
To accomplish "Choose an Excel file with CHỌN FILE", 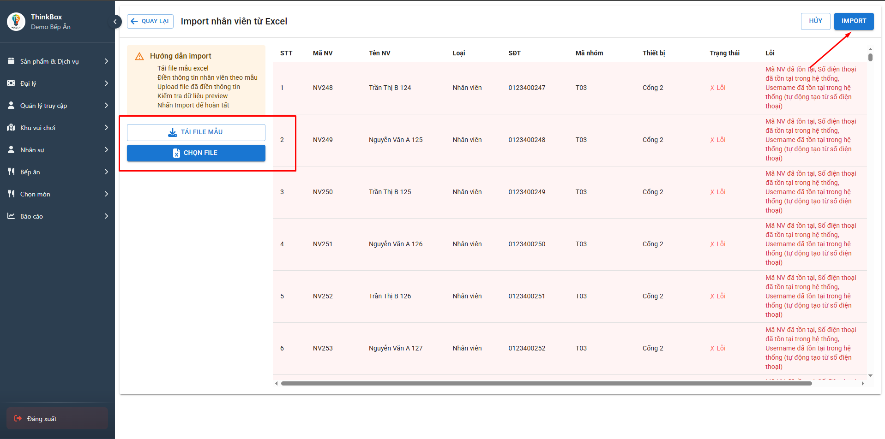I will [196, 153].
